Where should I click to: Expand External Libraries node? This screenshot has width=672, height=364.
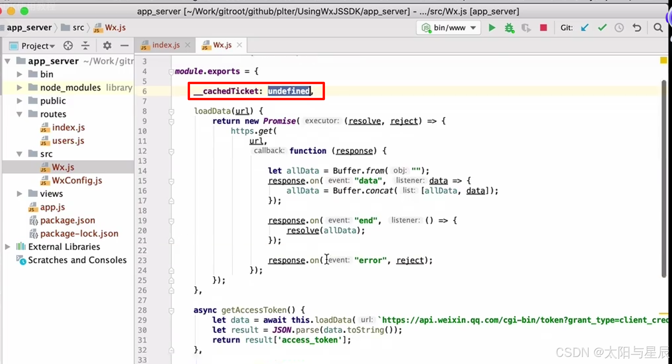7,247
